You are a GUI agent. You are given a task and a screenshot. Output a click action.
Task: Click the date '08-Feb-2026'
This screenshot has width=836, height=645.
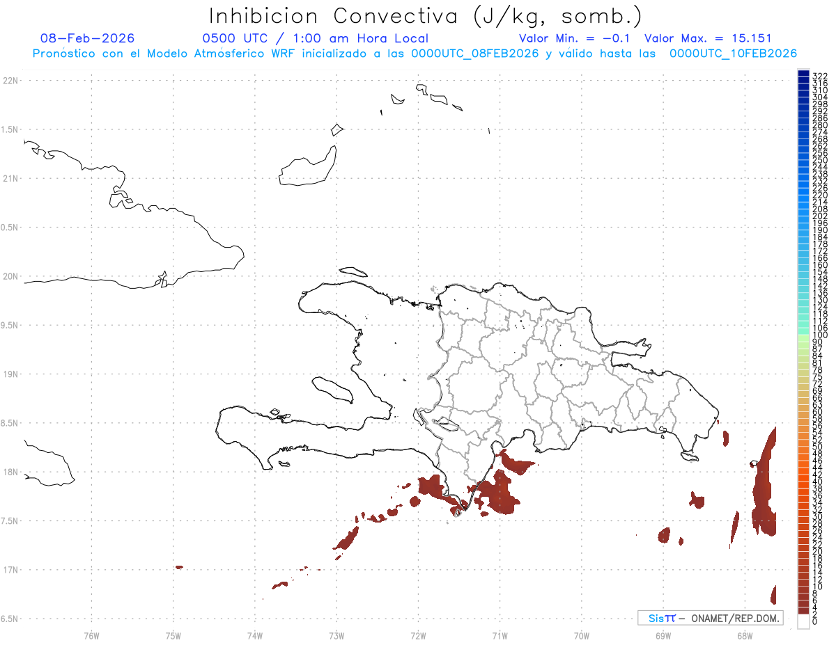pos(87,38)
